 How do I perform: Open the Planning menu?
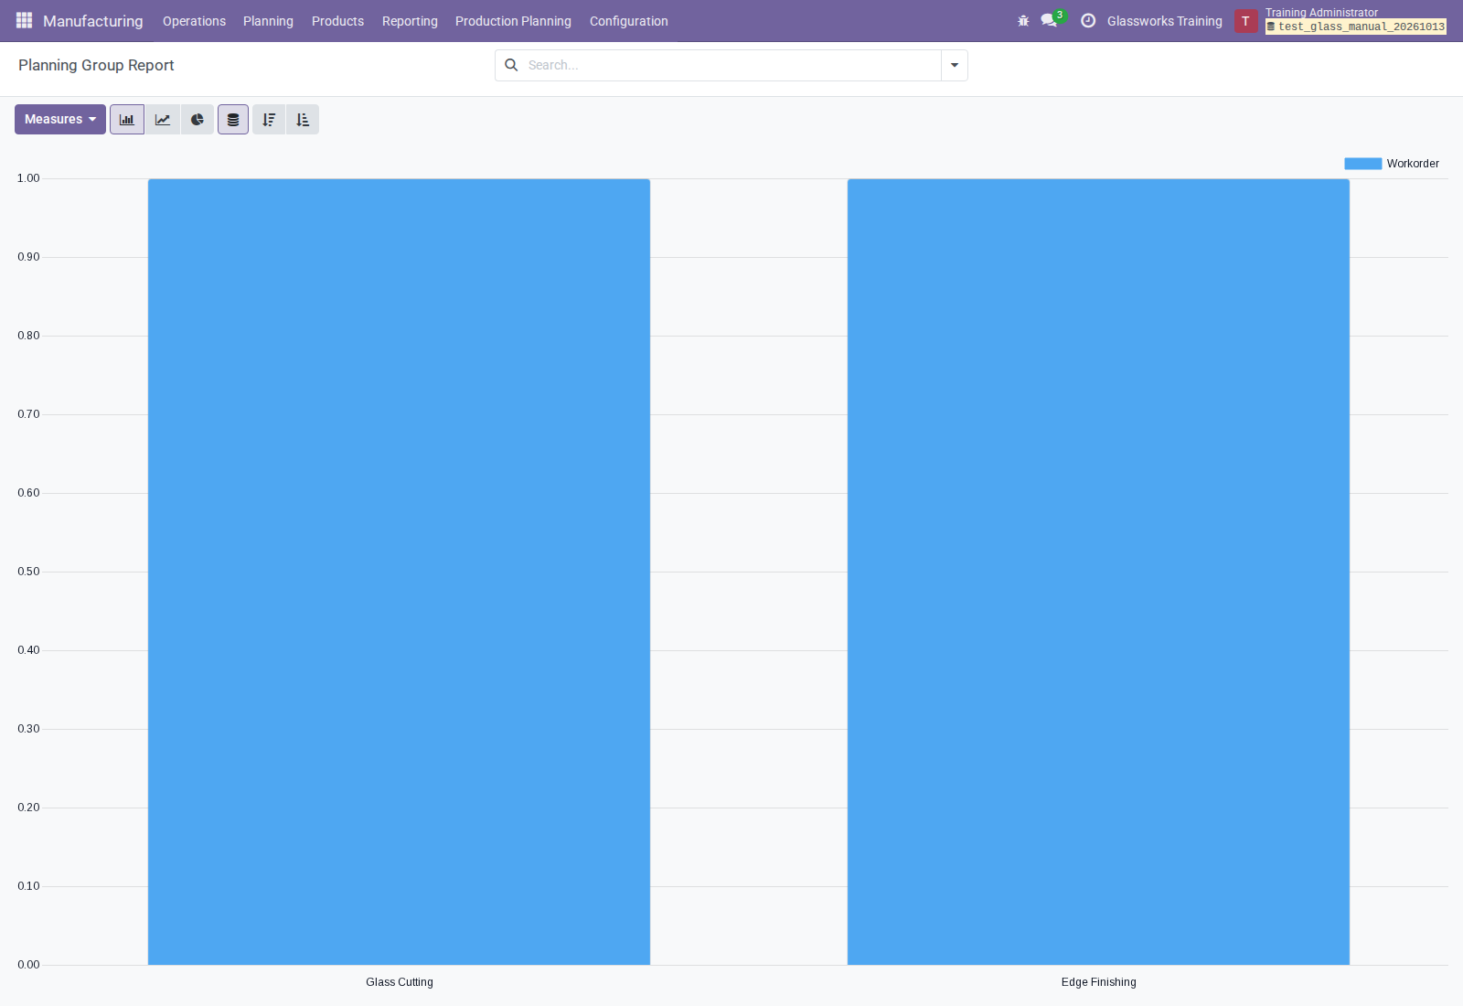coord(268,21)
